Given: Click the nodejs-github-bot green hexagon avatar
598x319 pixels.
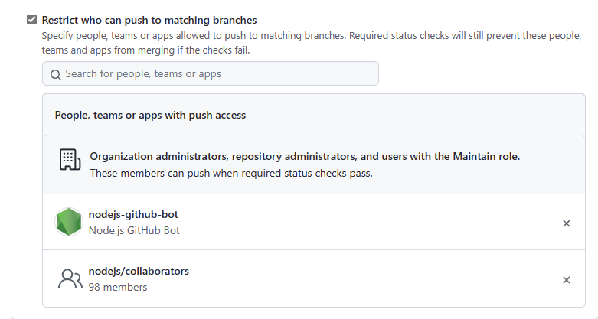Looking at the screenshot, I should point(69,222).
